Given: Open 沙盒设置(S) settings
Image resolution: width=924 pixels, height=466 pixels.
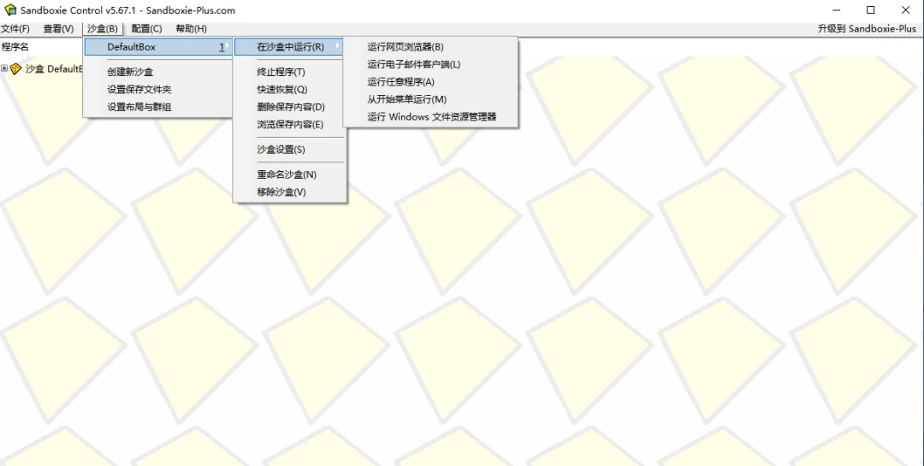Looking at the screenshot, I should (281, 150).
